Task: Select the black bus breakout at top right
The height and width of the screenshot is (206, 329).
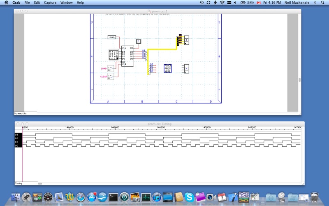Action: [178, 41]
